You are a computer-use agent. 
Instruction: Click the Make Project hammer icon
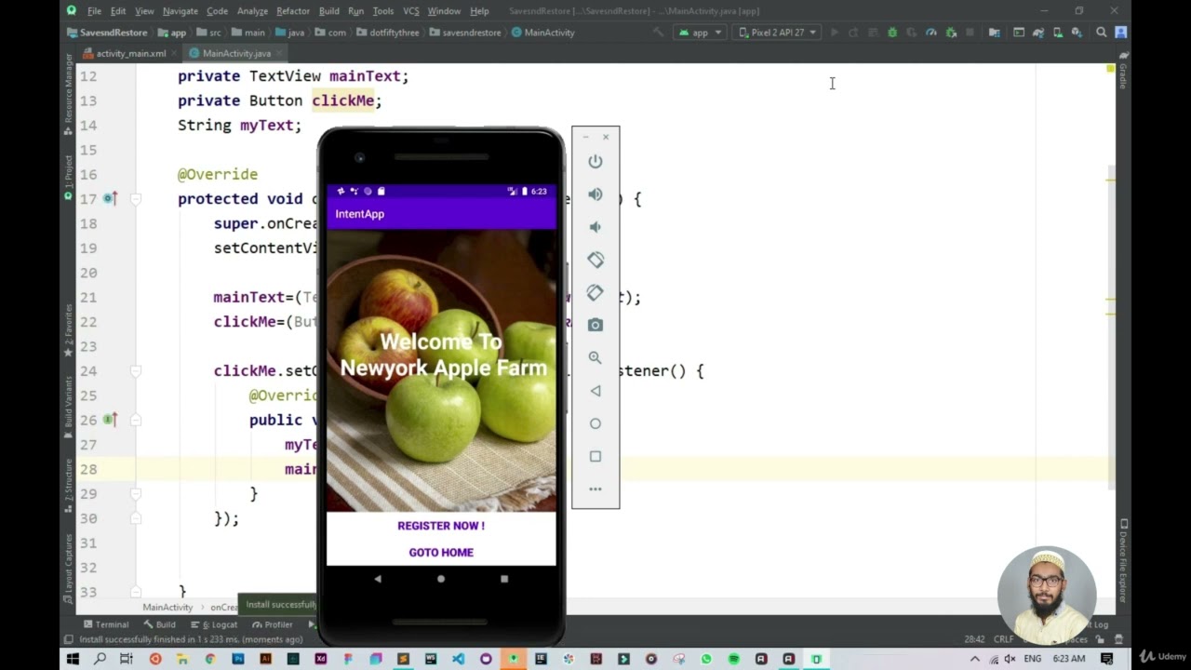(659, 33)
